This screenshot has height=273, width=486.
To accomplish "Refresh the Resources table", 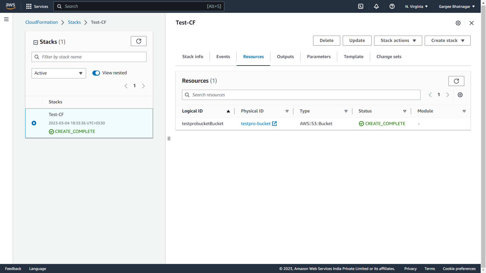I will tap(456, 81).
